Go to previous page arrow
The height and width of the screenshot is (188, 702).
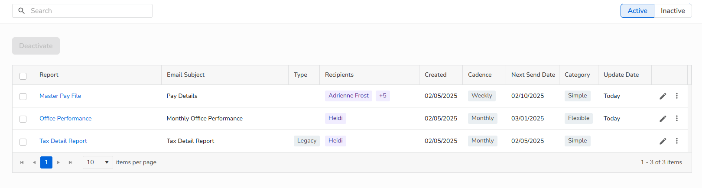click(34, 162)
